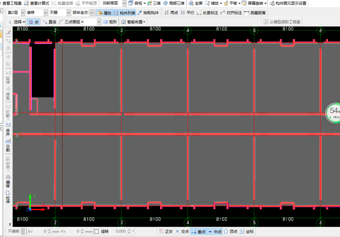The image size is (340, 237).
Task: Click the 分割 split tool
Action: tap(8, 145)
